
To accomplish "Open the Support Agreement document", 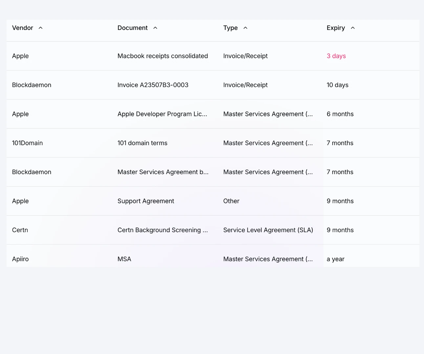I will pos(146,201).
